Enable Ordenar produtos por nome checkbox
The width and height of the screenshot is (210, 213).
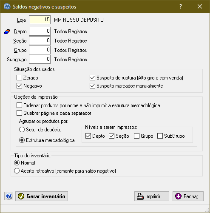(19, 105)
